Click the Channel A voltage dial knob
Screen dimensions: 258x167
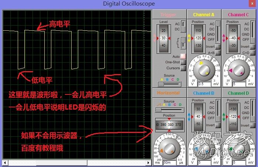click(x=204, y=70)
